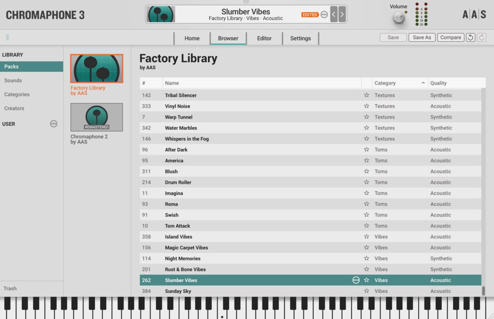Click the previous preset arrow in header
This screenshot has height=319, width=494.
[x=334, y=14]
